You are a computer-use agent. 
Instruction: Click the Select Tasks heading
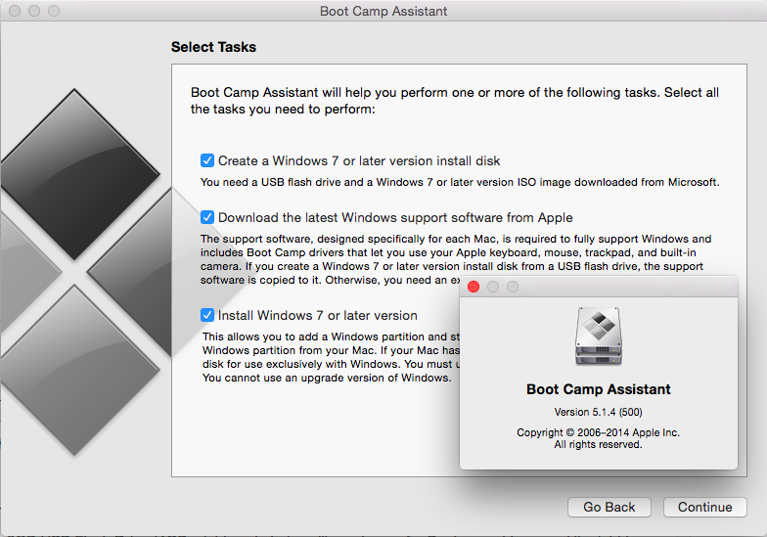[213, 47]
